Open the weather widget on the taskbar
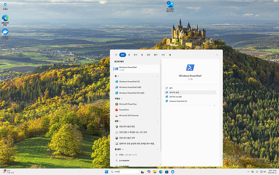This screenshot has height=175, width=279. 8,172
